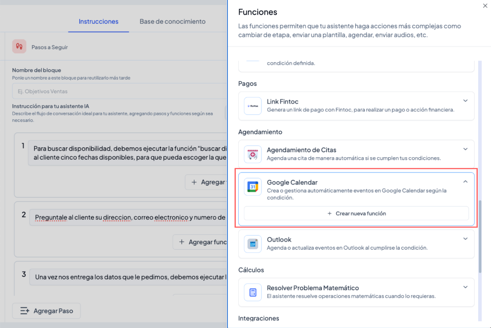This screenshot has height=328, width=491.
Task: Close the Funciones panel
Action: [x=485, y=6]
